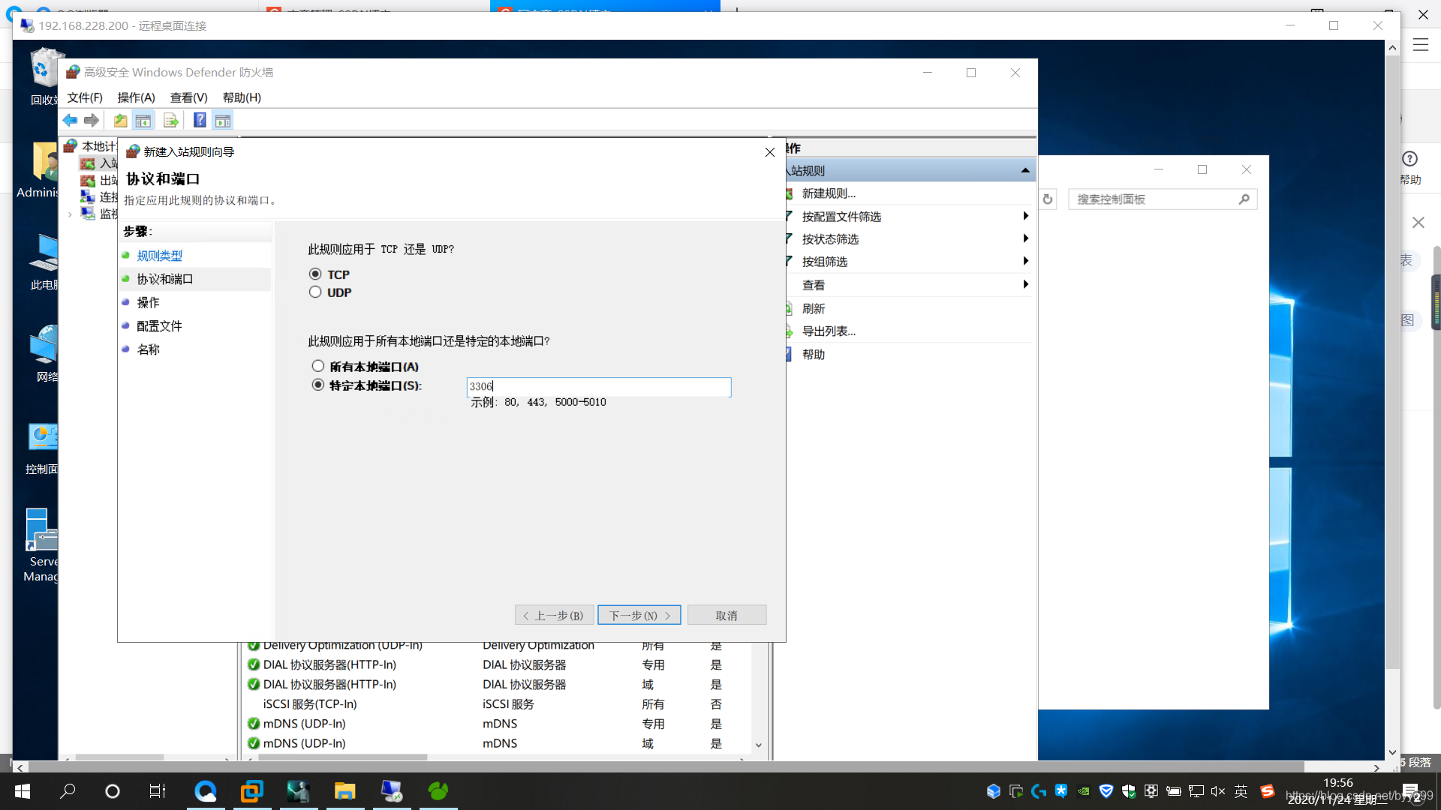Collapse the 入站规则 actions section
Screen dimensions: 1441x810
pos(1024,170)
